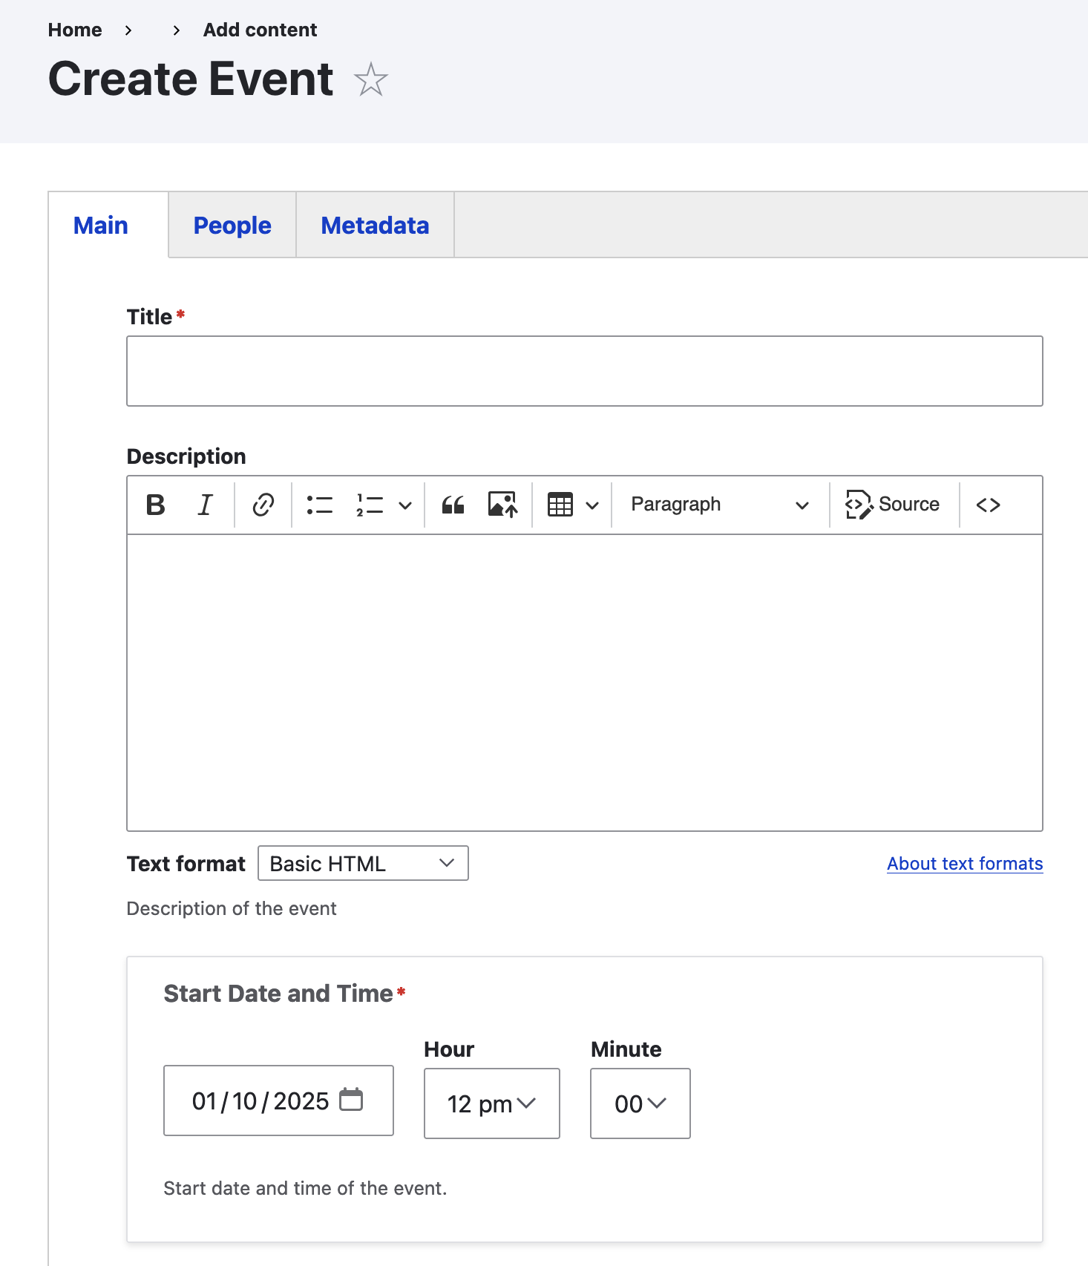This screenshot has width=1088, height=1266.
Task: Open the Paragraph heading dropdown
Action: coord(718,505)
